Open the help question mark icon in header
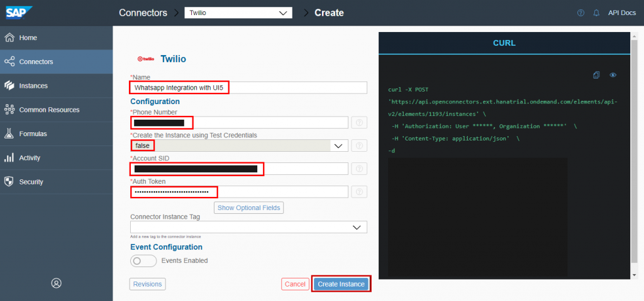644x301 pixels. tap(580, 13)
